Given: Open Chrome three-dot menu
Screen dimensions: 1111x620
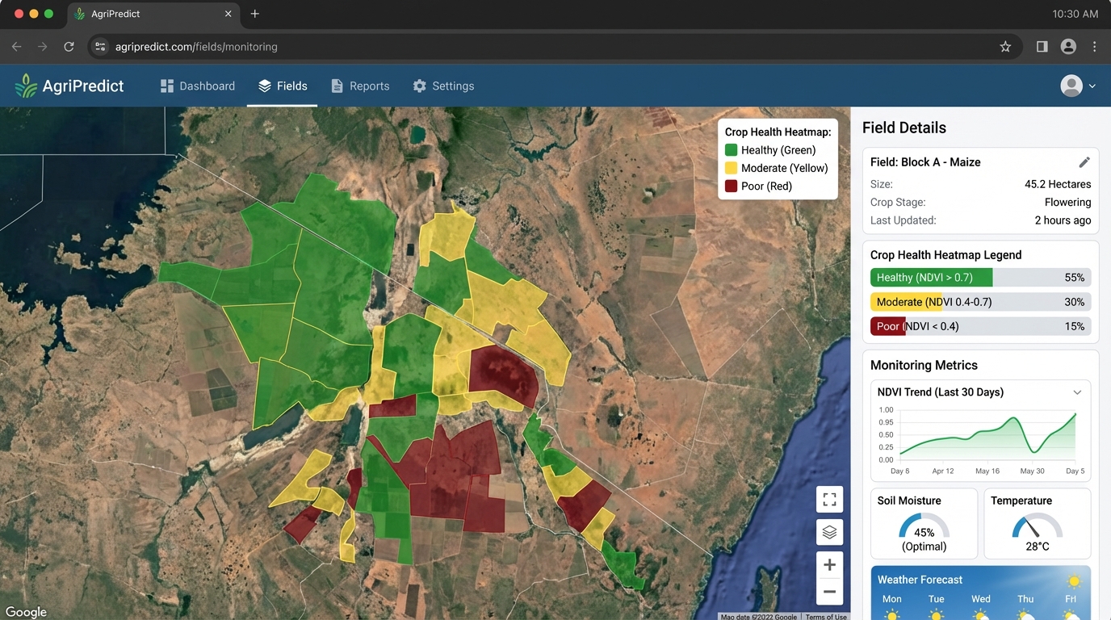Looking at the screenshot, I should click(x=1094, y=47).
